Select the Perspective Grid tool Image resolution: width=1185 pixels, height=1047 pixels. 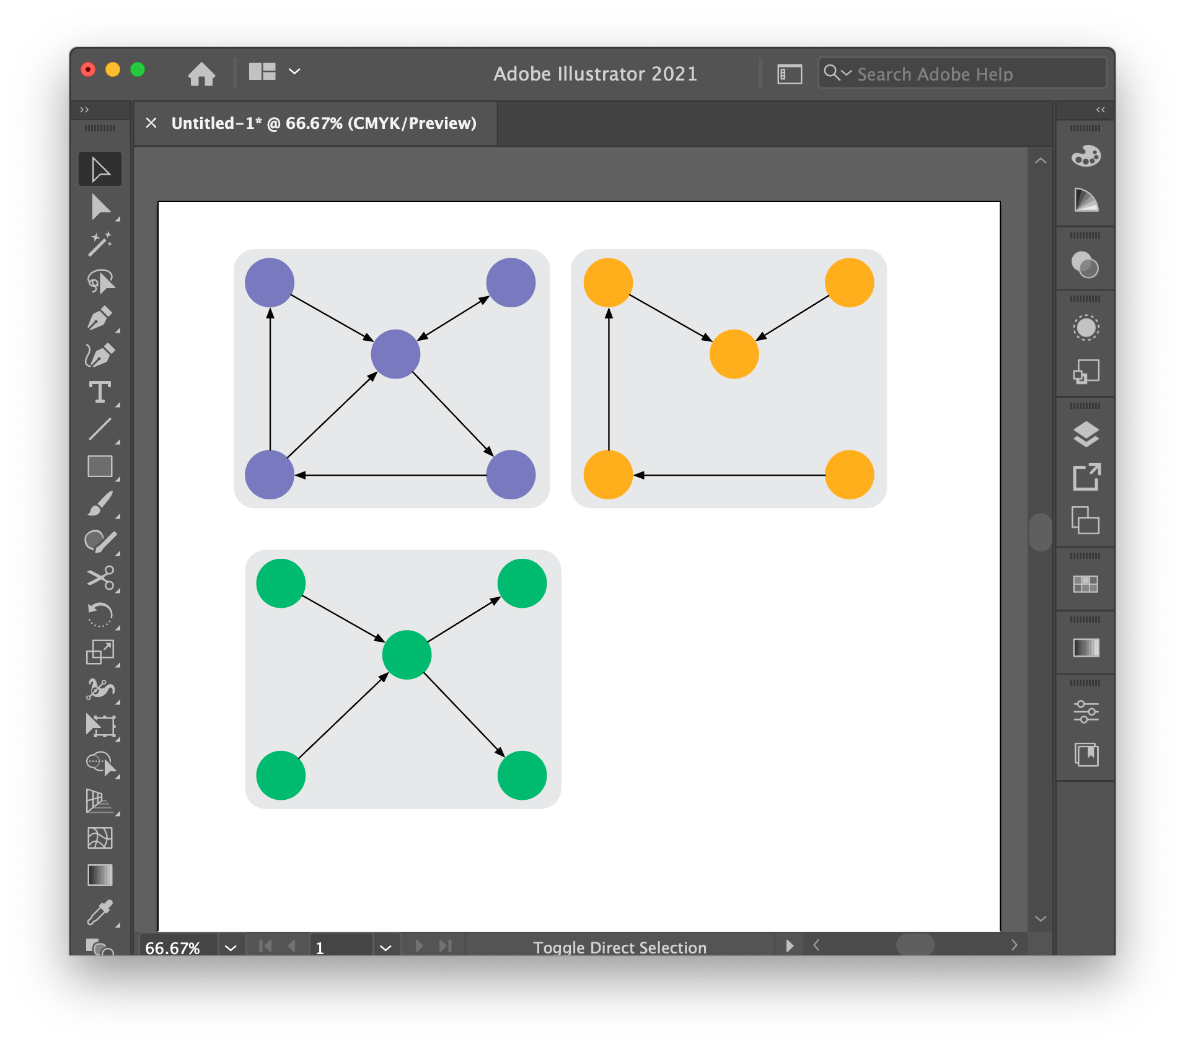click(x=100, y=801)
